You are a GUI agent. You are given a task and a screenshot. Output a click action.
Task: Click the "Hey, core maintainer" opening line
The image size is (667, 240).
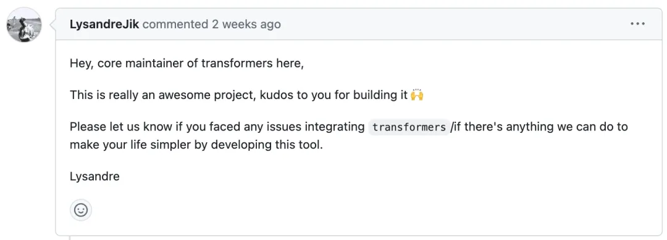[187, 63]
